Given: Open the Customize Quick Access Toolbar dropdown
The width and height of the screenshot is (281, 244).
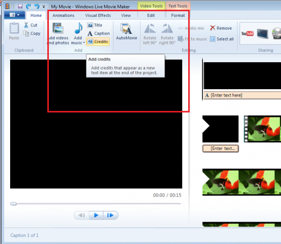Looking at the screenshot, I should [x=44, y=7].
